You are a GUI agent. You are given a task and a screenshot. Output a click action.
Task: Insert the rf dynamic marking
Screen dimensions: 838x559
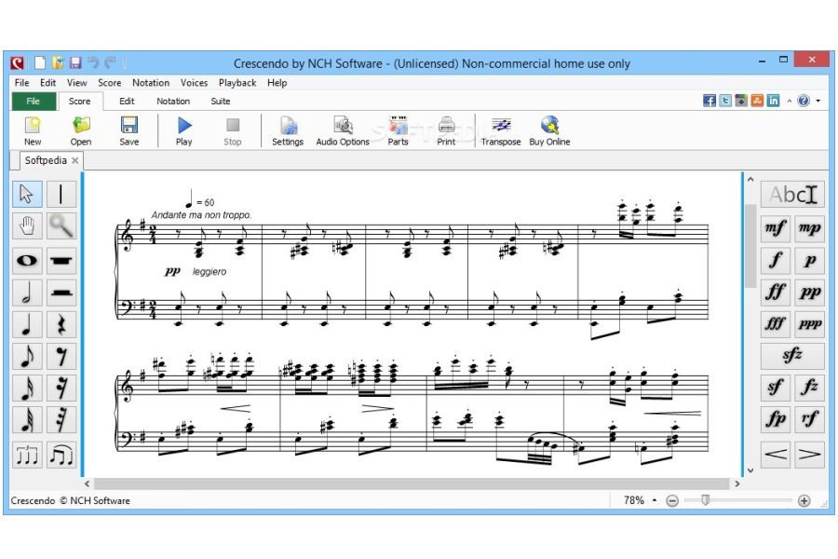pyautogui.click(x=810, y=419)
